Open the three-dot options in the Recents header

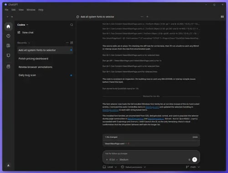tap(67, 43)
